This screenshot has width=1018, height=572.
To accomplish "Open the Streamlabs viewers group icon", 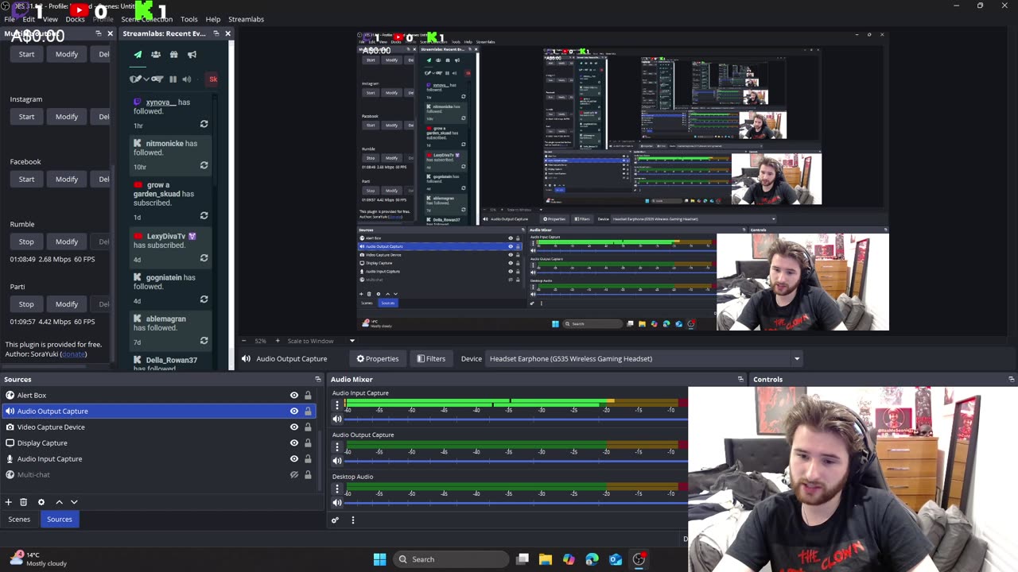I will click(x=155, y=55).
